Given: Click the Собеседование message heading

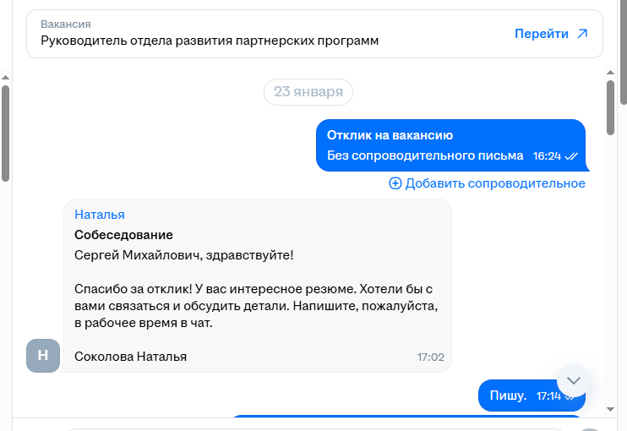Looking at the screenshot, I should 123,235.
